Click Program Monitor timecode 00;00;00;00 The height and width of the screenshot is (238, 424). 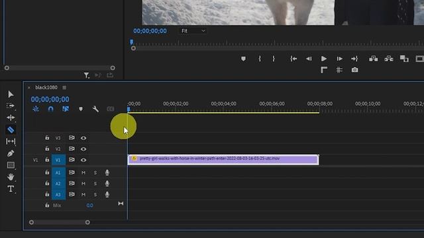pyautogui.click(x=150, y=31)
